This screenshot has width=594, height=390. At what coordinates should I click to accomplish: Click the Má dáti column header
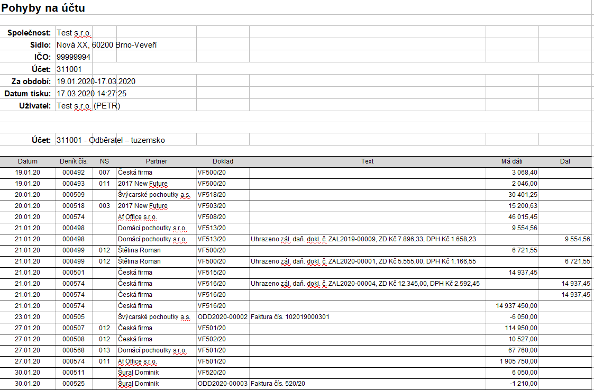tap(511, 161)
